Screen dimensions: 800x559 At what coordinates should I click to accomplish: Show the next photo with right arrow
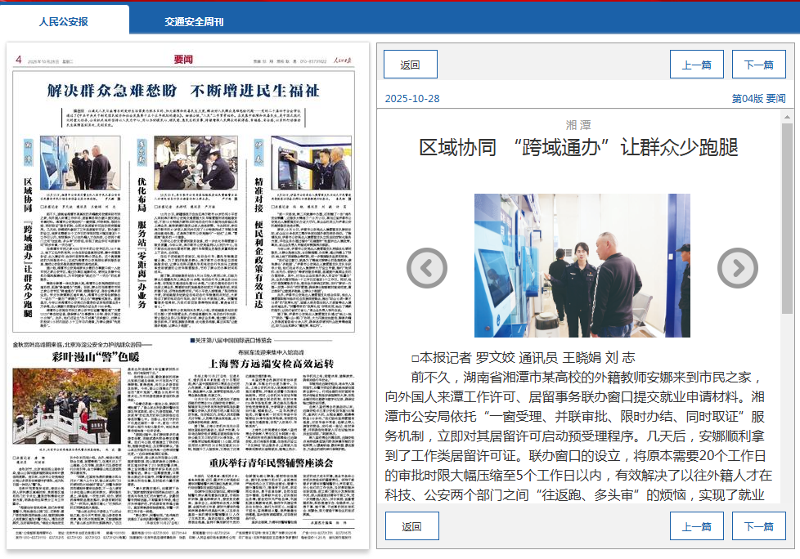point(737,267)
